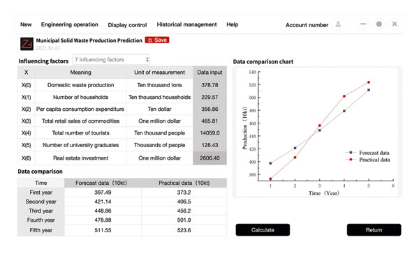Edit X(0) data input 378.78
The width and height of the screenshot is (419, 258).
(209, 85)
